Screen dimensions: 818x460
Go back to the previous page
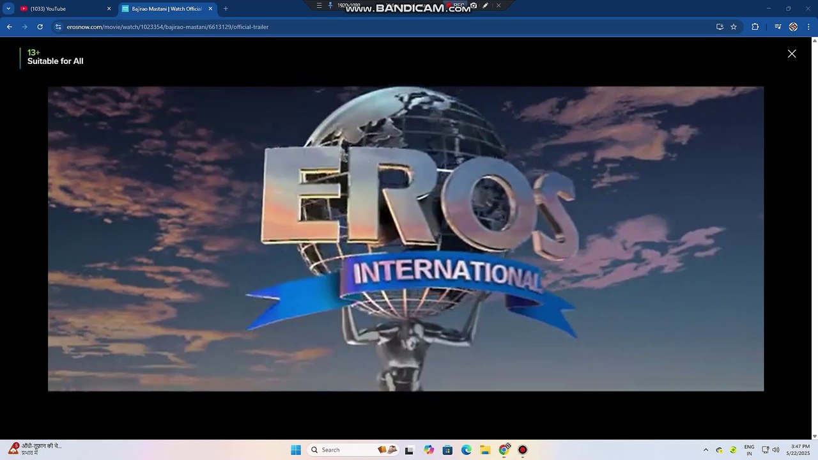(9, 27)
